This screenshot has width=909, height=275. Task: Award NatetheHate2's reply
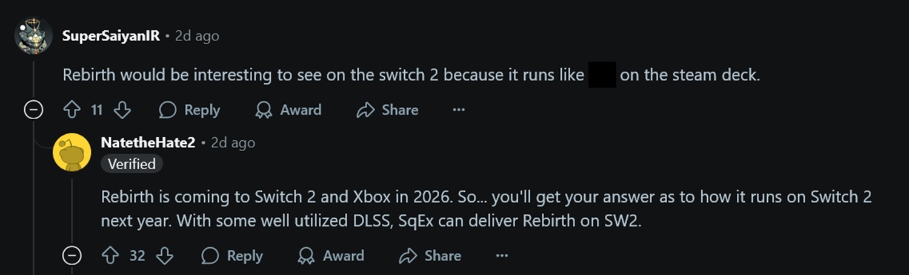pyautogui.click(x=331, y=256)
